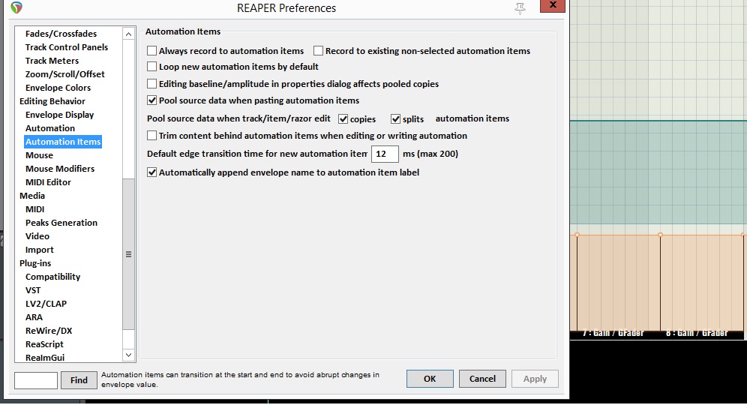Disable Automatically append envelope name checkbox

(152, 172)
